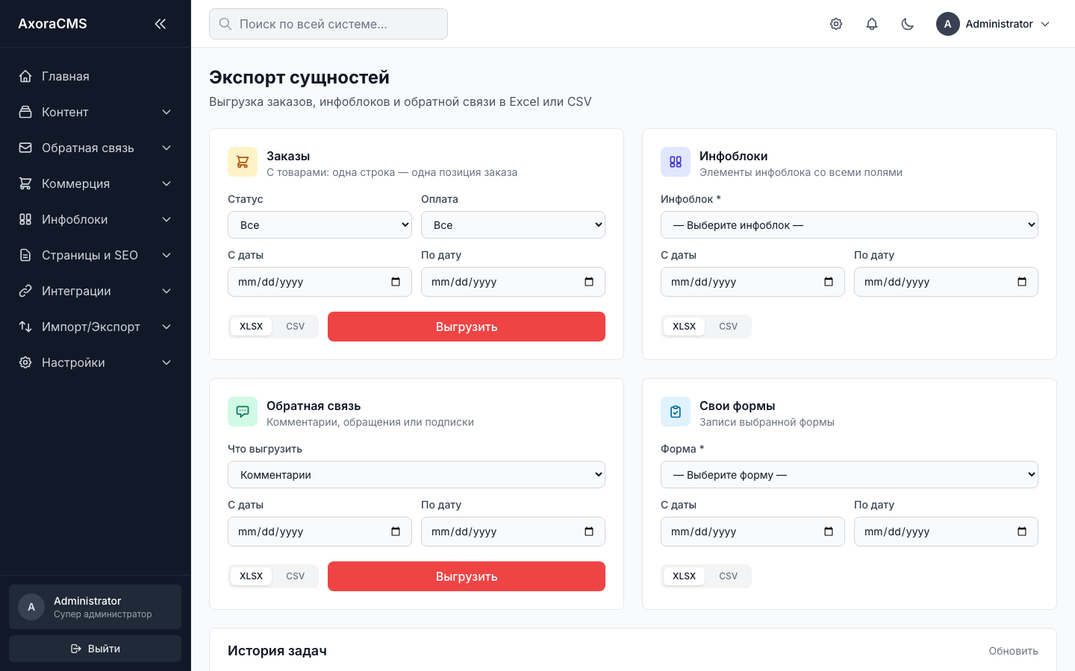Click Выгрузить on the Заказы card
Viewport: 1075px width, 671px height.
(467, 327)
